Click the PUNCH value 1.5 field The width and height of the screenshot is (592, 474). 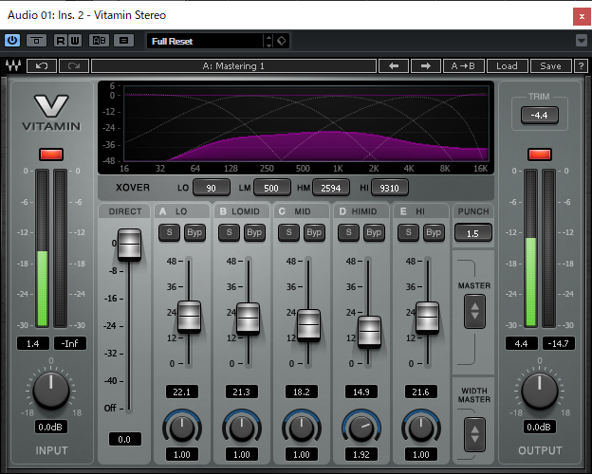pyautogui.click(x=473, y=233)
